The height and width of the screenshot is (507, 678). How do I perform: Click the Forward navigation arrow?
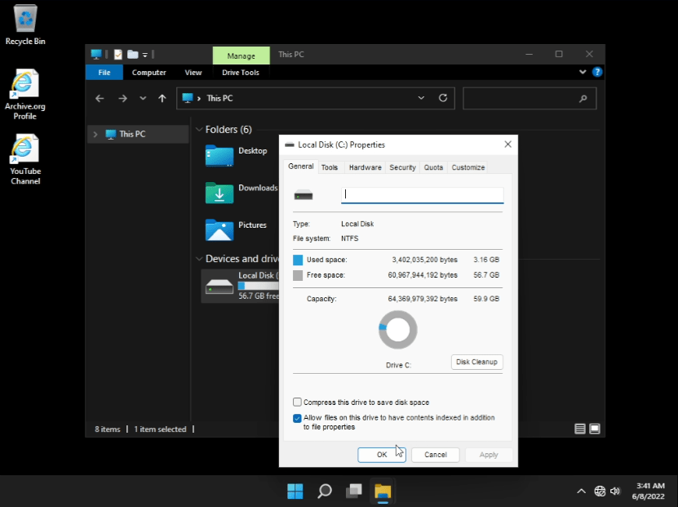pos(123,98)
